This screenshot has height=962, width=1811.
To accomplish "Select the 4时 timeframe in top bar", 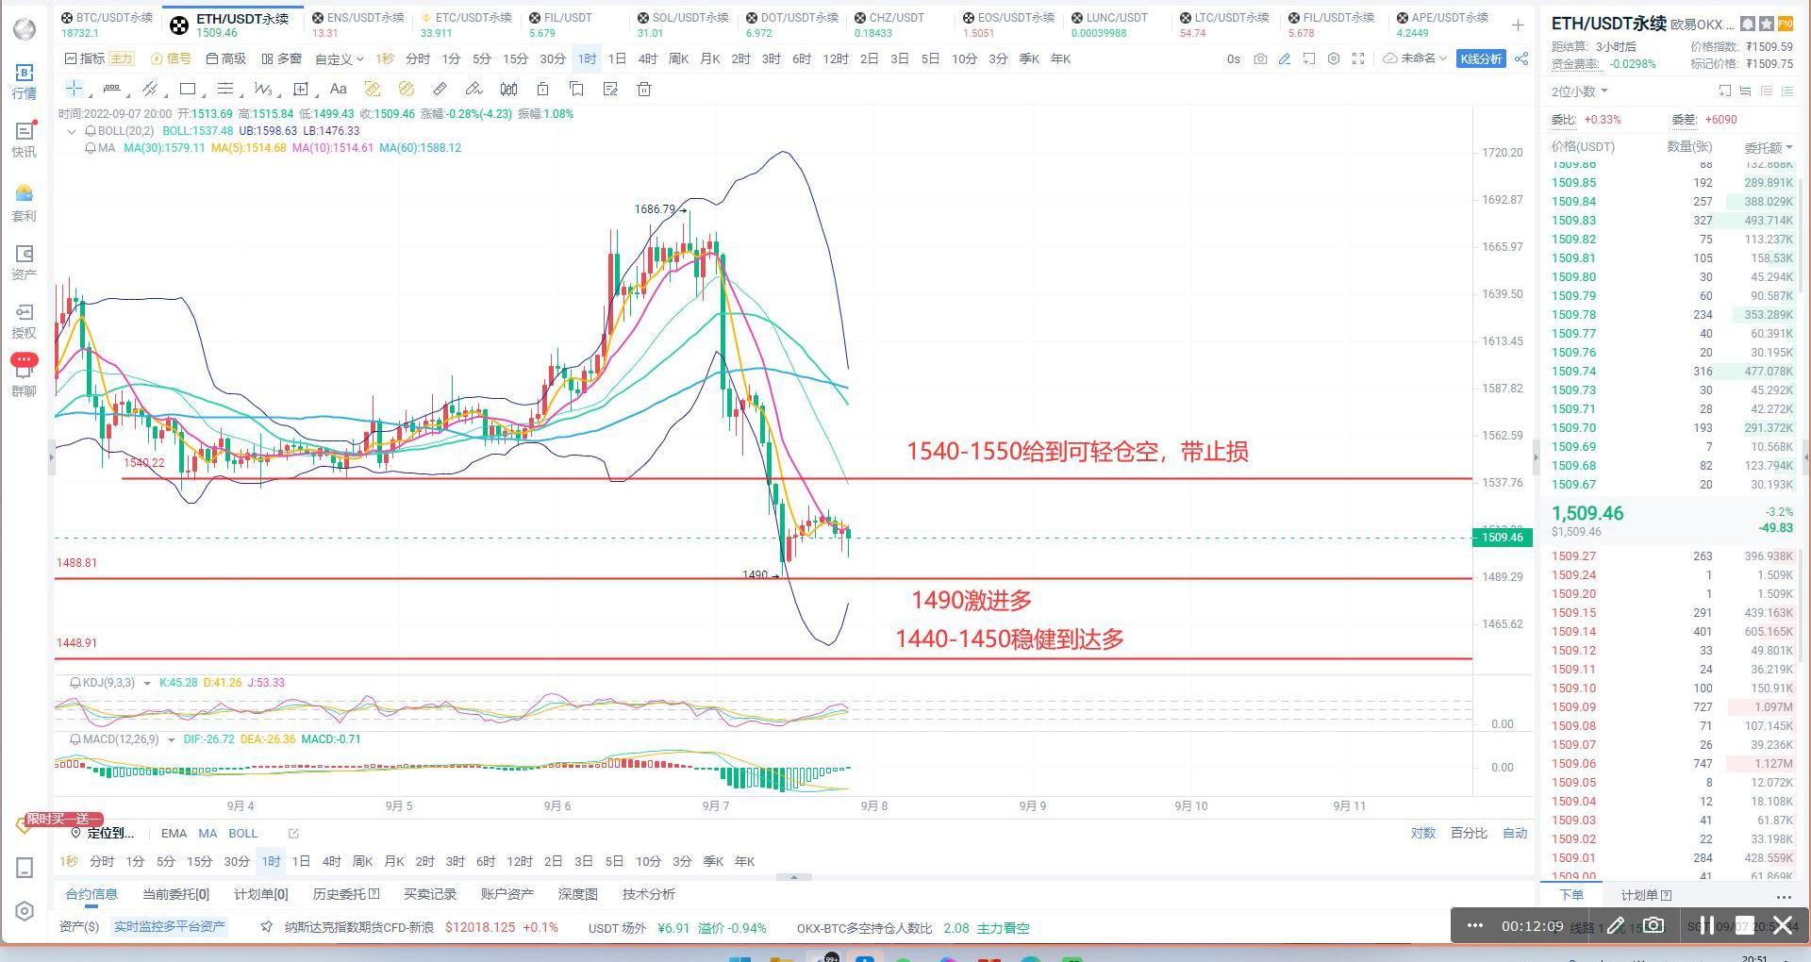I will (647, 58).
